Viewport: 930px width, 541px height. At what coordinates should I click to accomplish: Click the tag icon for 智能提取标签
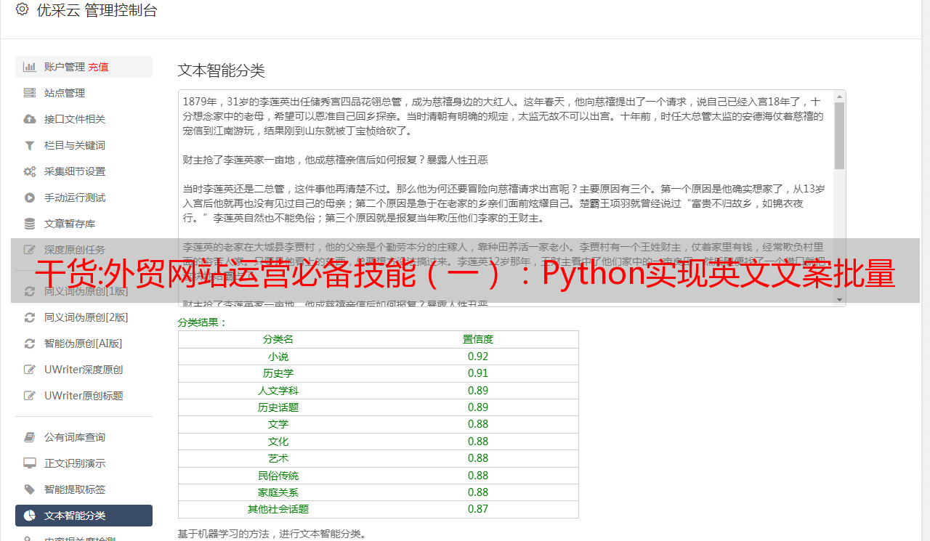30,489
